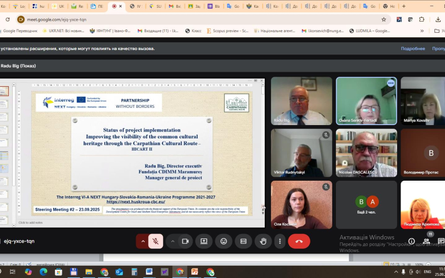Toggle the camera button on or off
The image size is (445, 278).
[185, 241]
